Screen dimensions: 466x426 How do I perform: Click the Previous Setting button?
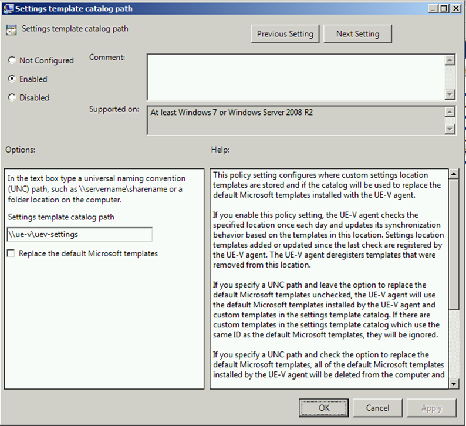coord(285,34)
